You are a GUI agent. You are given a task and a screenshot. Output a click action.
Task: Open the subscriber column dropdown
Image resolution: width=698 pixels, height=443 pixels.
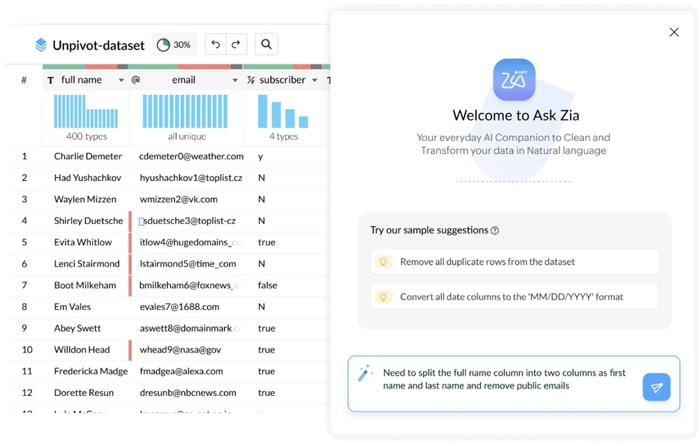[315, 80]
